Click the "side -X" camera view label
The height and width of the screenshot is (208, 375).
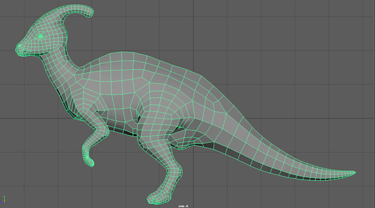(x=183, y=206)
